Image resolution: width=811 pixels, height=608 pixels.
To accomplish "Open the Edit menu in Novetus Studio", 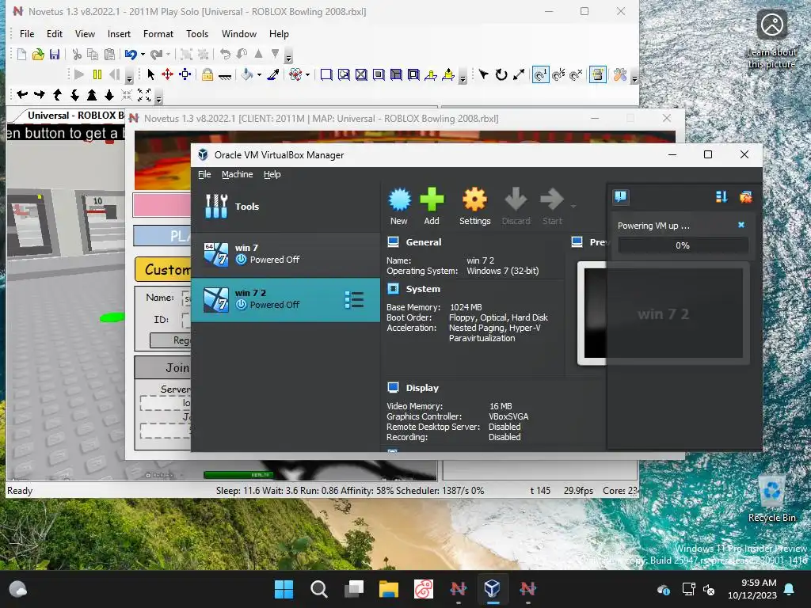I will [x=55, y=33].
